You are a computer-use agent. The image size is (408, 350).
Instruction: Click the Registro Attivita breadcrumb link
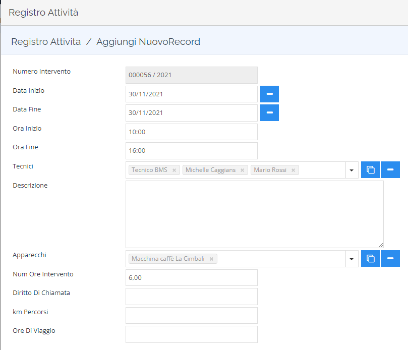coord(46,42)
